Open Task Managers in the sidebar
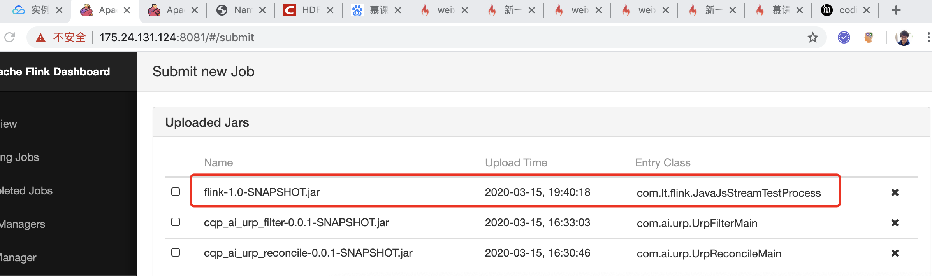The height and width of the screenshot is (276, 932). tap(23, 224)
